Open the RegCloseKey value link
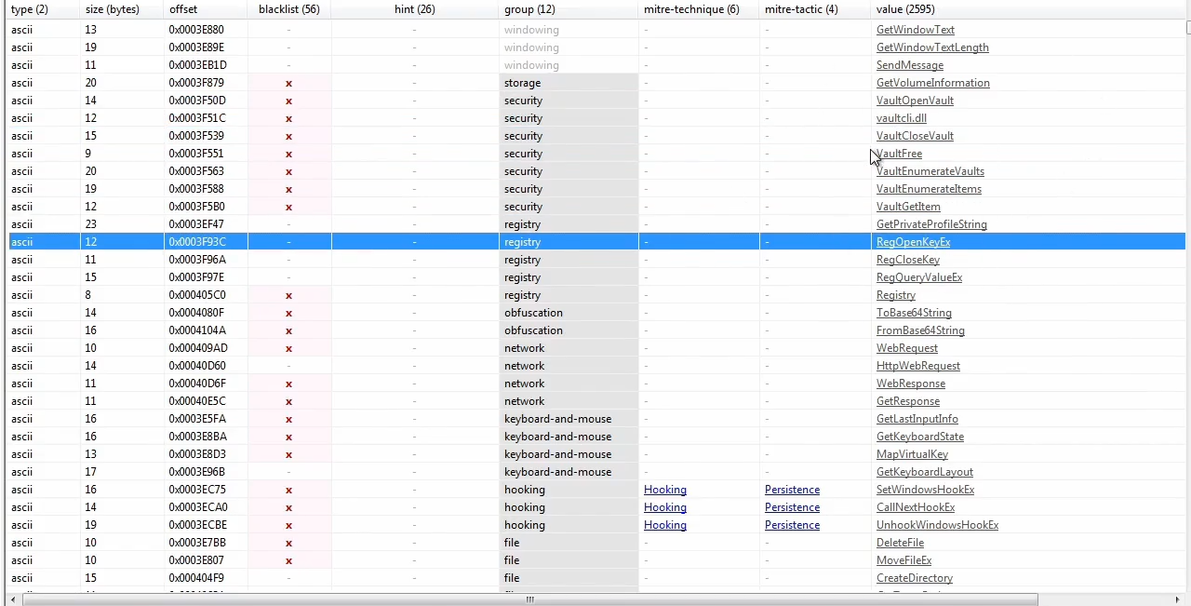This screenshot has width=1191, height=606. tap(907, 260)
